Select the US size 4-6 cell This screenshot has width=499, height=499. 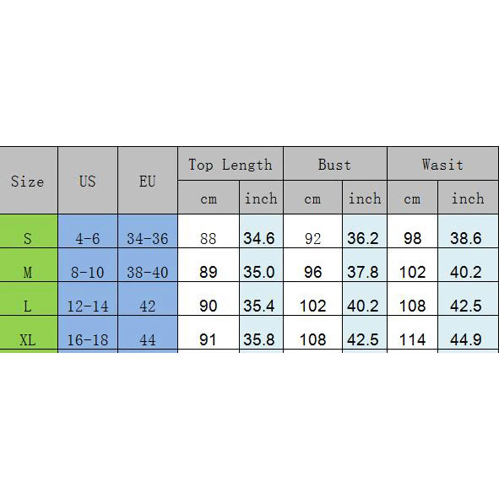[87, 239]
